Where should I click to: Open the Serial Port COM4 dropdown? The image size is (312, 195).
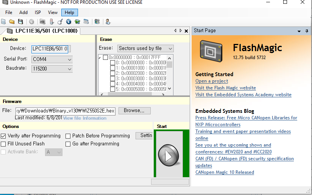(x=69, y=59)
